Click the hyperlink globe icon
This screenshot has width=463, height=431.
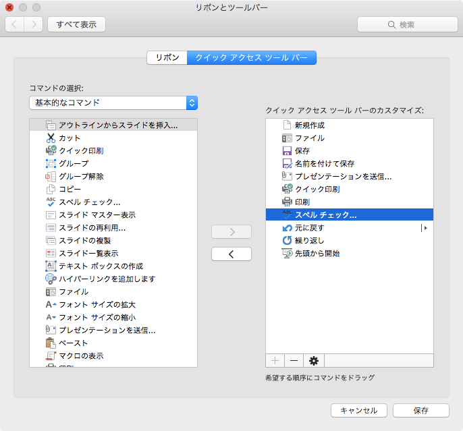coord(51,279)
